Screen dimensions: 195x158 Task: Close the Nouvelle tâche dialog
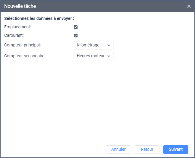(189, 6)
